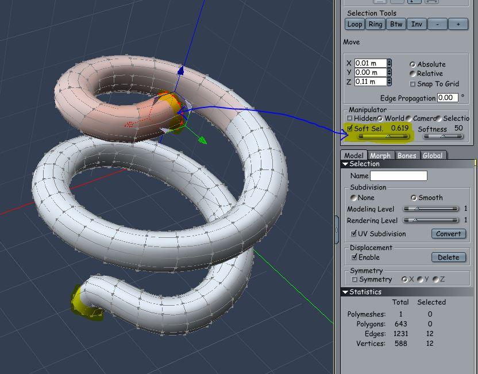478x374 pixels.
Task: Select the Selection manipulator radio
Action: coord(439,118)
